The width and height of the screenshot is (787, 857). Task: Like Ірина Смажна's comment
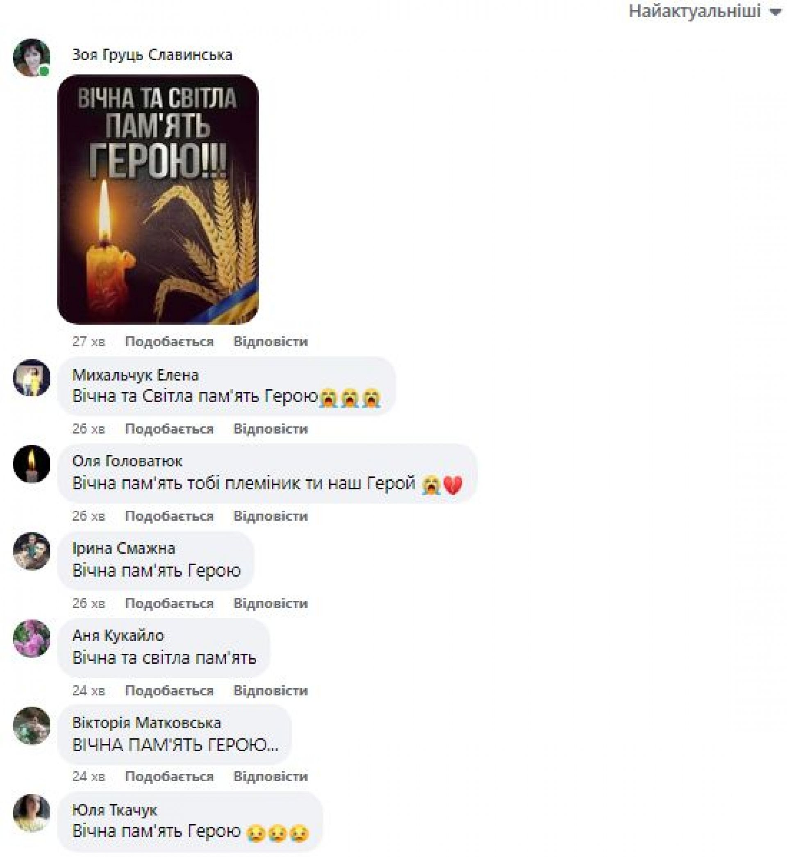[169, 603]
